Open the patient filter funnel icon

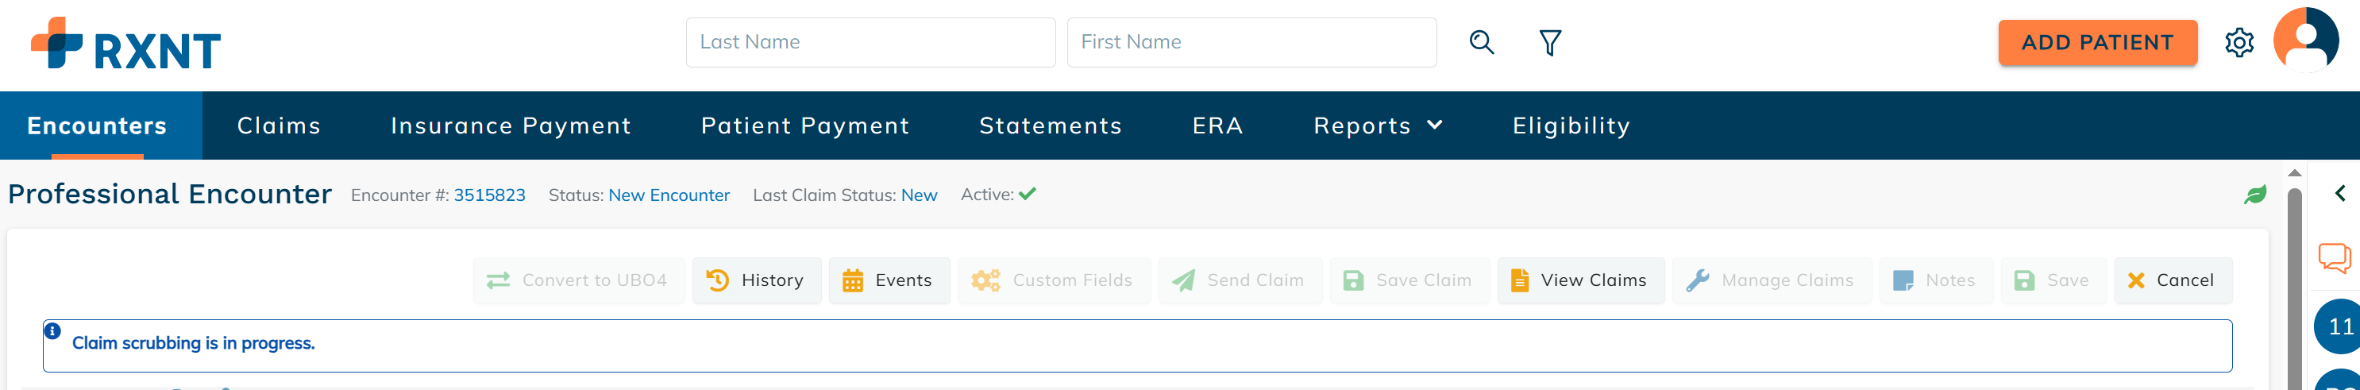pos(1549,42)
